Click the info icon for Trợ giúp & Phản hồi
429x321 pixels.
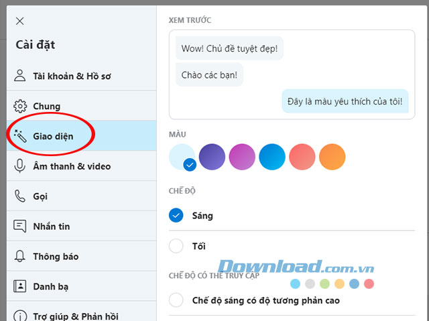(20, 316)
